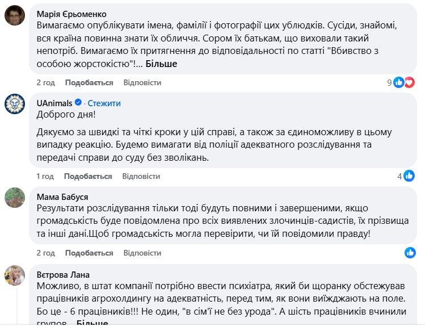Viewport: 425px width, 326px height.
Task: Open the heart reaction on Марія Єрьоменко's comment
Action: [x=410, y=82]
